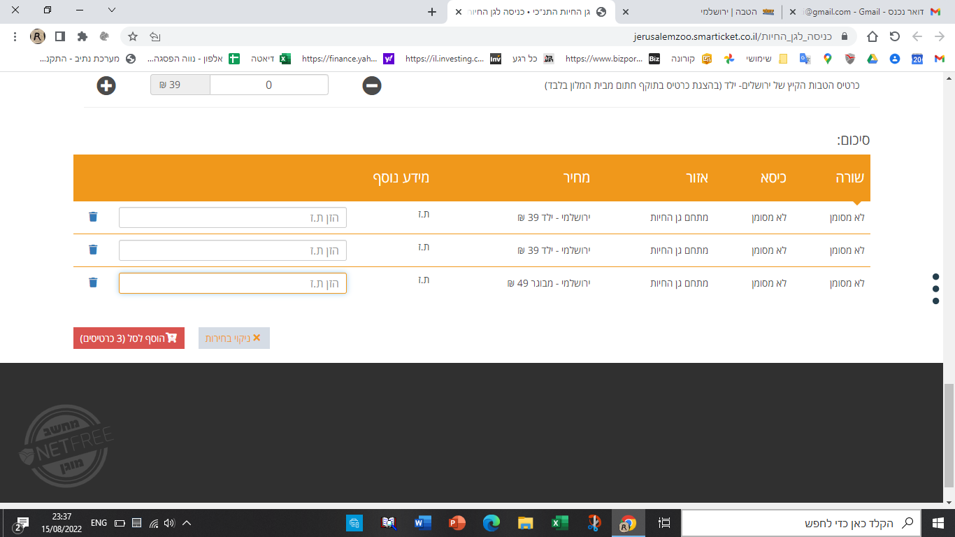The image size is (955, 537).
Task: Delete the second ירושלמי - ילד 39 ₪ row via its trash icon
Action: [93, 250]
